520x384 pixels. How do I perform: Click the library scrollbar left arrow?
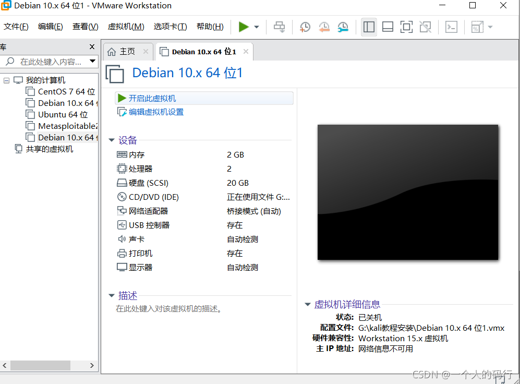5,365
